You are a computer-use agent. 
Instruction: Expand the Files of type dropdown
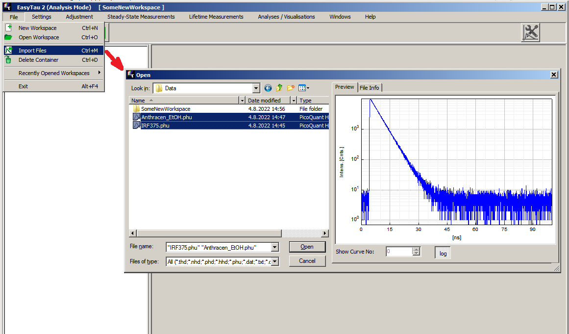pyautogui.click(x=274, y=261)
